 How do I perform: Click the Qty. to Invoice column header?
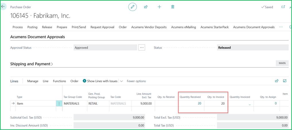(216, 97)
